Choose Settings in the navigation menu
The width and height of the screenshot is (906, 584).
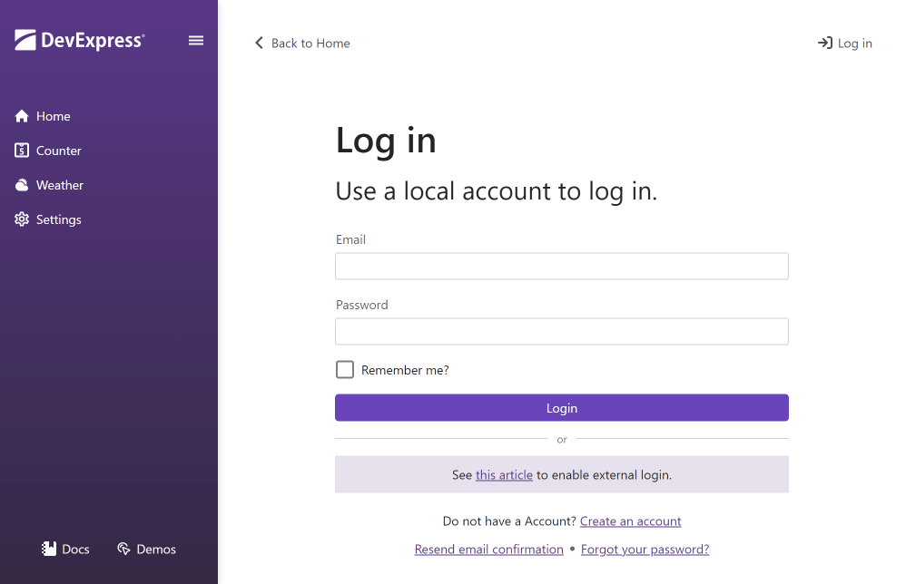click(59, 219)
